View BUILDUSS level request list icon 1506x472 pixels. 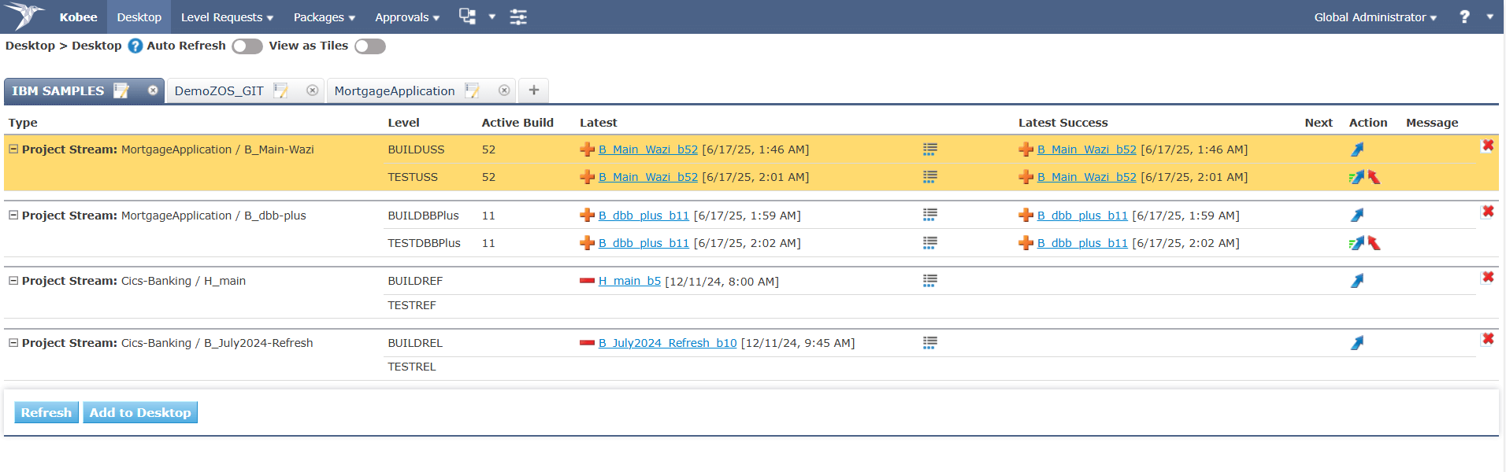(930, 149)
